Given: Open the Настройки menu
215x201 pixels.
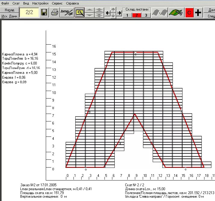Looking at the screenshot, I should [40, 3].
